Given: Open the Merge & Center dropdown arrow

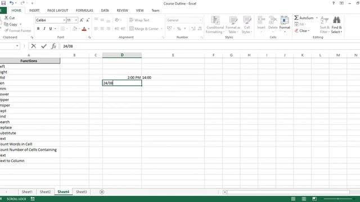Looking at the screenshot, I should tap(161, 29).
